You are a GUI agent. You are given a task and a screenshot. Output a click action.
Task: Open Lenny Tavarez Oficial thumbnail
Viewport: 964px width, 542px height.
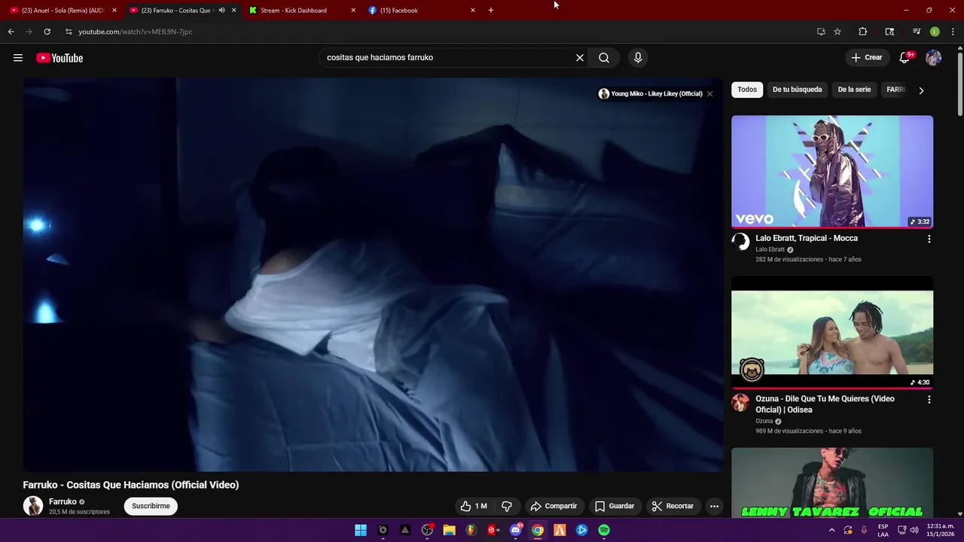[832, 483]
